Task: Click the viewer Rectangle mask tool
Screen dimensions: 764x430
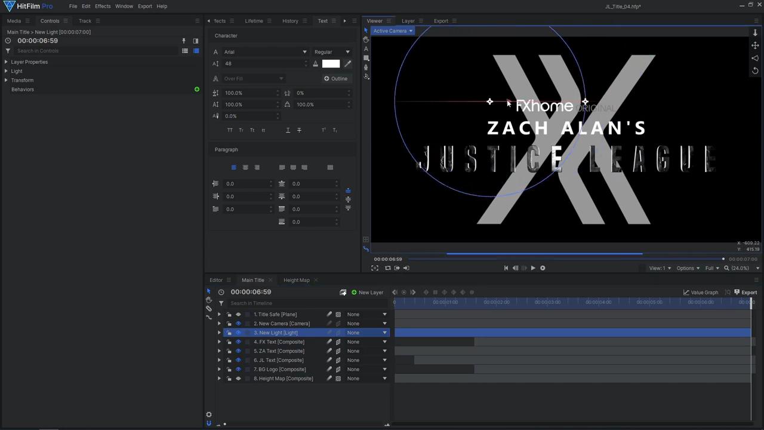Action: pos(366,59)
